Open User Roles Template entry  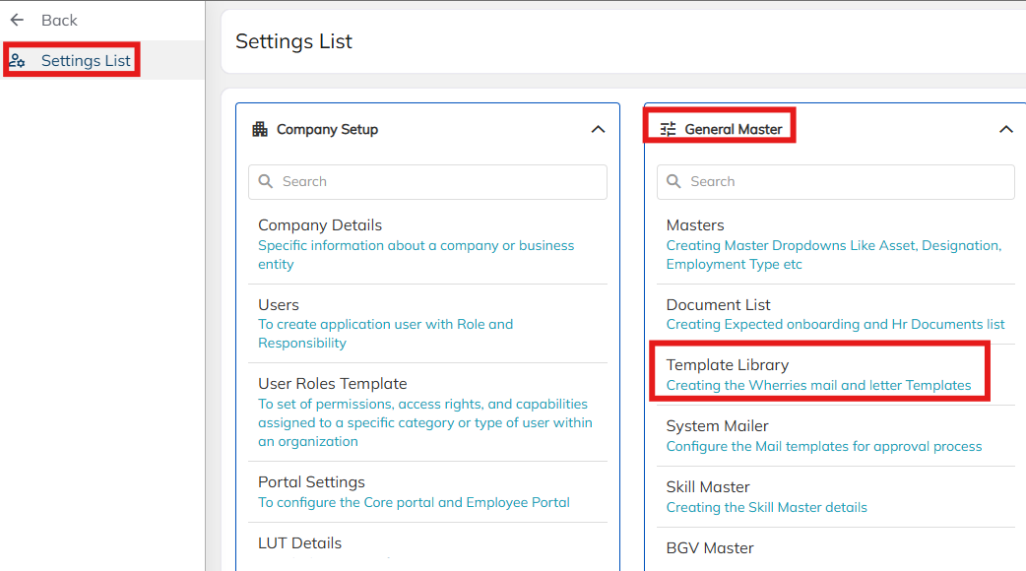333,384
